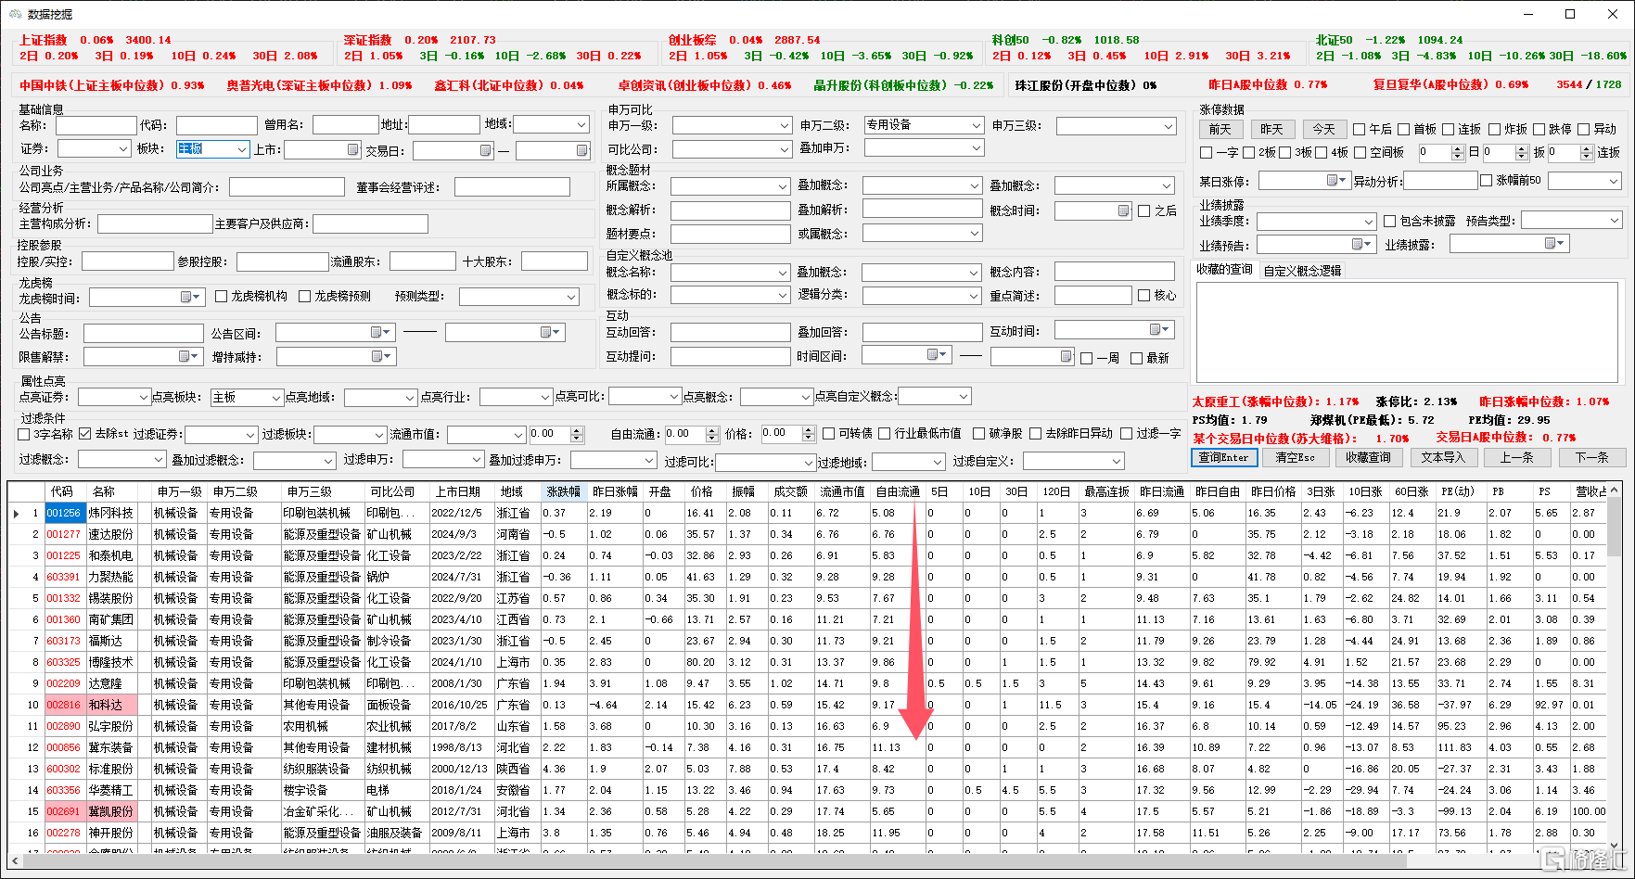Expand the 板块 dropdown showing 主板
The width and height of the screenshot is (1635, 879).
pyautogui.click(x=242, y=149)
